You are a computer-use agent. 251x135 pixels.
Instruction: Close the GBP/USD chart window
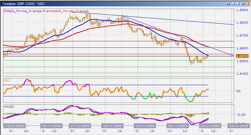click(247, 3)
